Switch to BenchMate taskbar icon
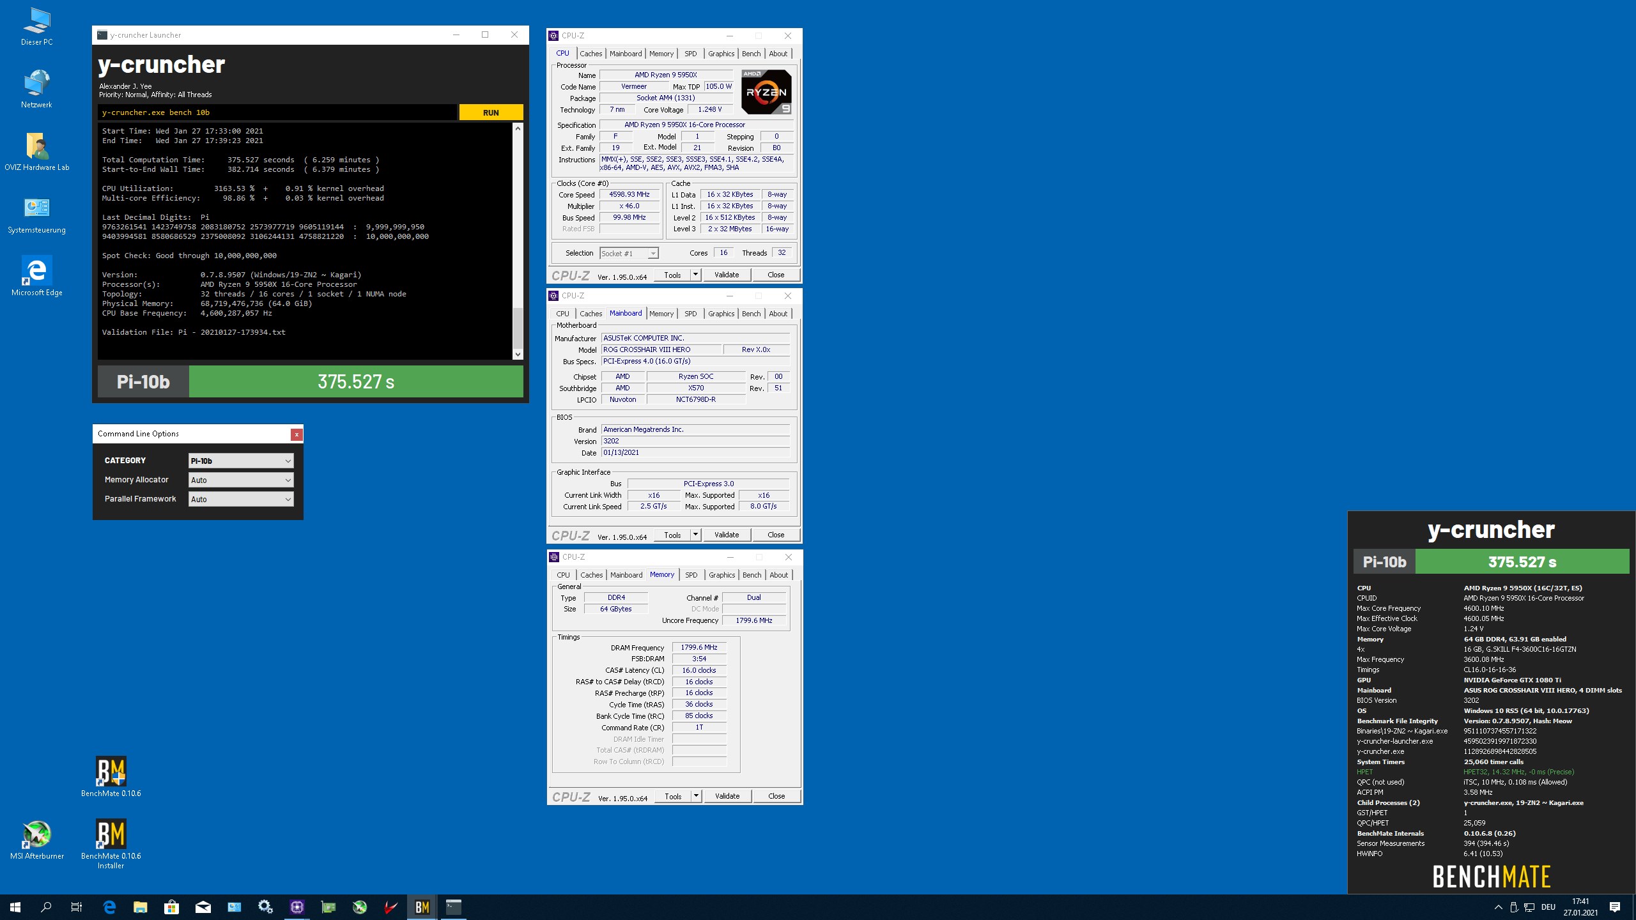1636x920 pixels. point(422,907)
